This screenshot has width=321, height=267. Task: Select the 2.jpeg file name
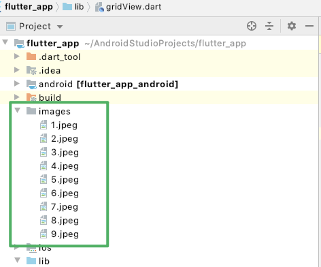(65, 139)
